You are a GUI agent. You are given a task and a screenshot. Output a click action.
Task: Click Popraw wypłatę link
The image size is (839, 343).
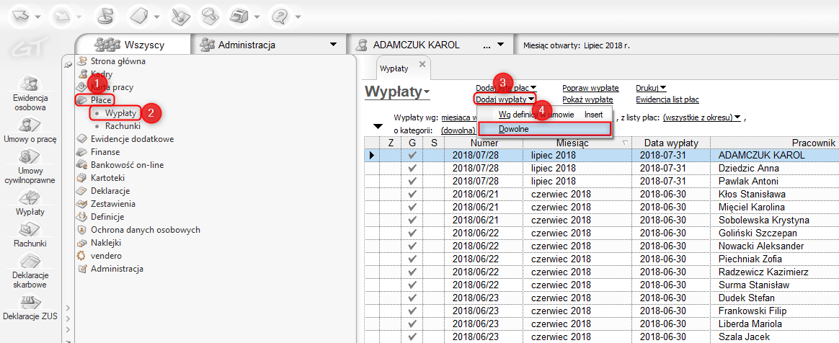click(590, 88)
